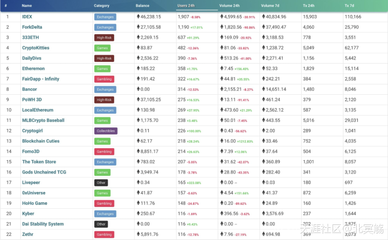
Task: Open the LocalEthereum link
Action: pos(38,110)
